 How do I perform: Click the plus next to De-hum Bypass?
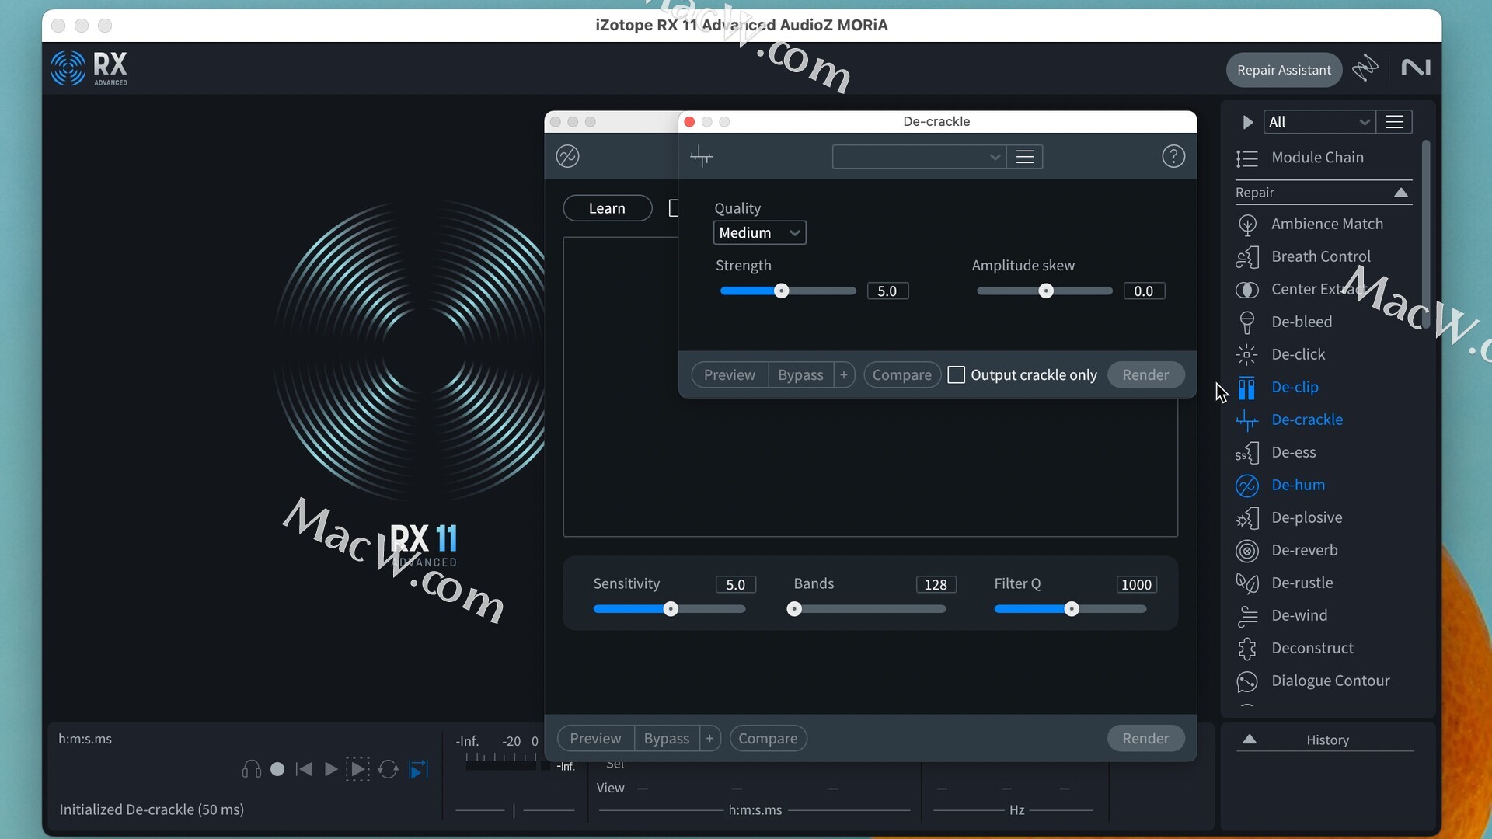click(709, 739)
